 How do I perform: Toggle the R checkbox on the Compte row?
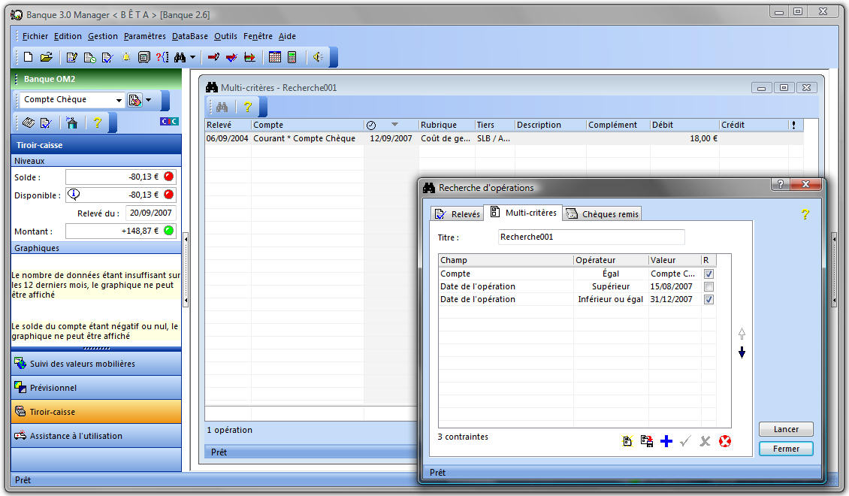709,274
